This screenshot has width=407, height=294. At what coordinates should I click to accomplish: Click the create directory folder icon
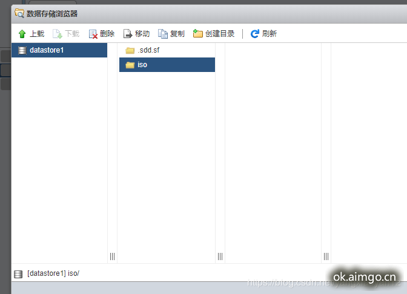pyautogui.click(x=198, y=33)
